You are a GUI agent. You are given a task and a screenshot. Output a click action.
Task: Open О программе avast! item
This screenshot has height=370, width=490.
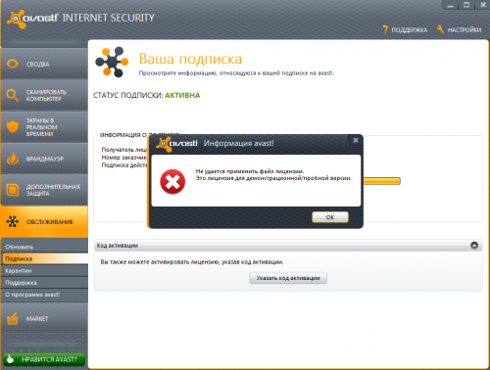[x=45, y=295]
